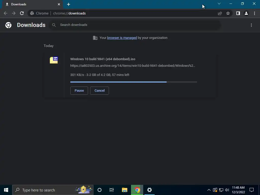260x195 pixels.
Task: Reload the downloads page
Action: click(22, 13)
